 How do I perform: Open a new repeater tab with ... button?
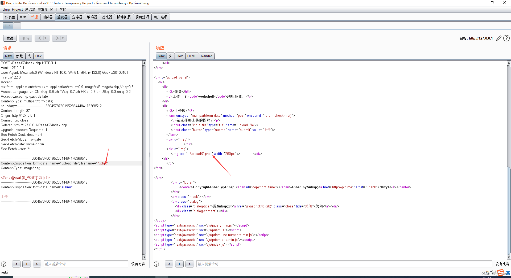(17, 26)
